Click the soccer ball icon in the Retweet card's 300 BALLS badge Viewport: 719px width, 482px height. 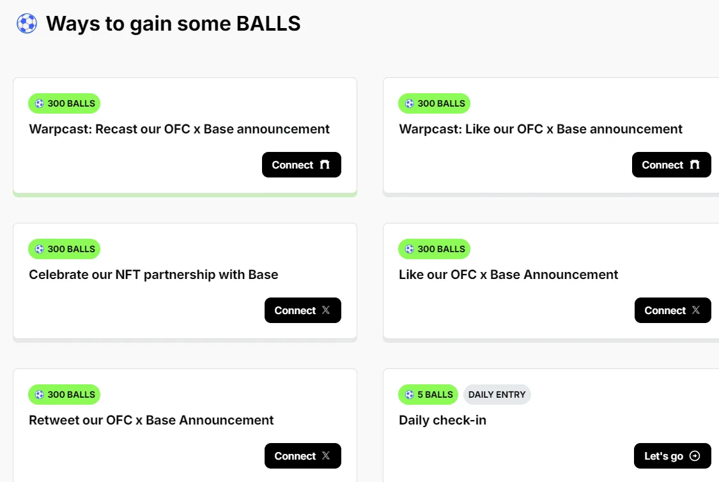(x=40, y=394)
